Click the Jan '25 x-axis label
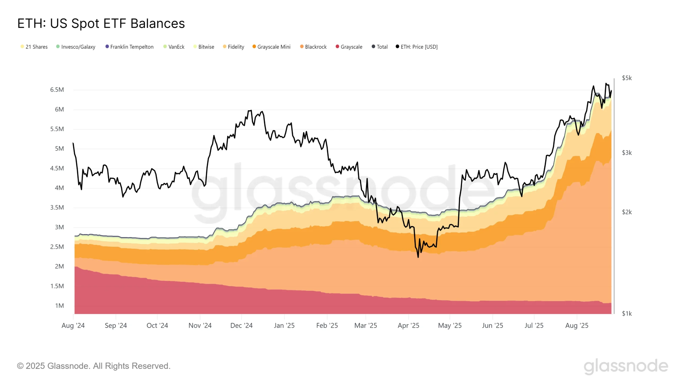Screen dimensions: 686x386 pyautogui.click(x=284, y=325)
